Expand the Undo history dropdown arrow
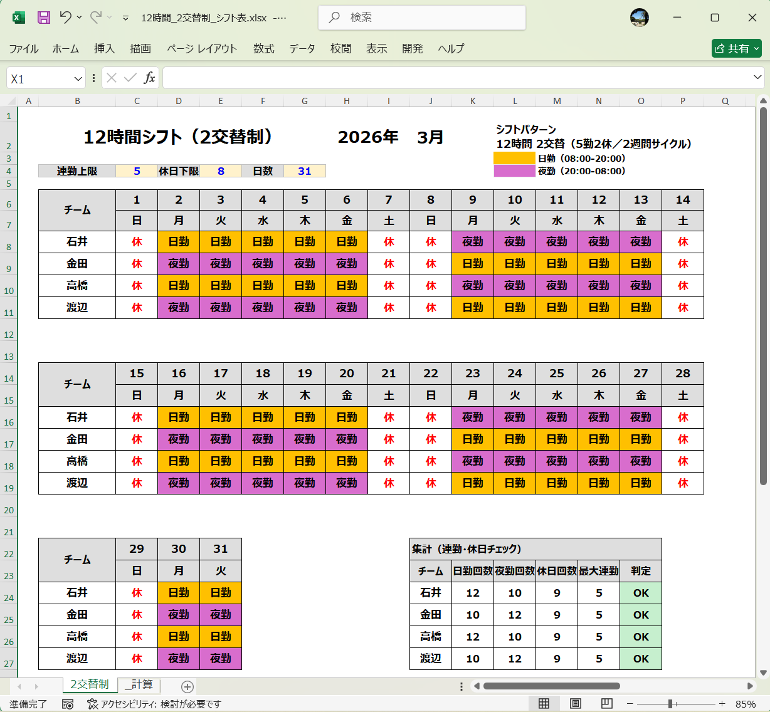The width and height of the screenshot is (770, 712). click(76, 18)
